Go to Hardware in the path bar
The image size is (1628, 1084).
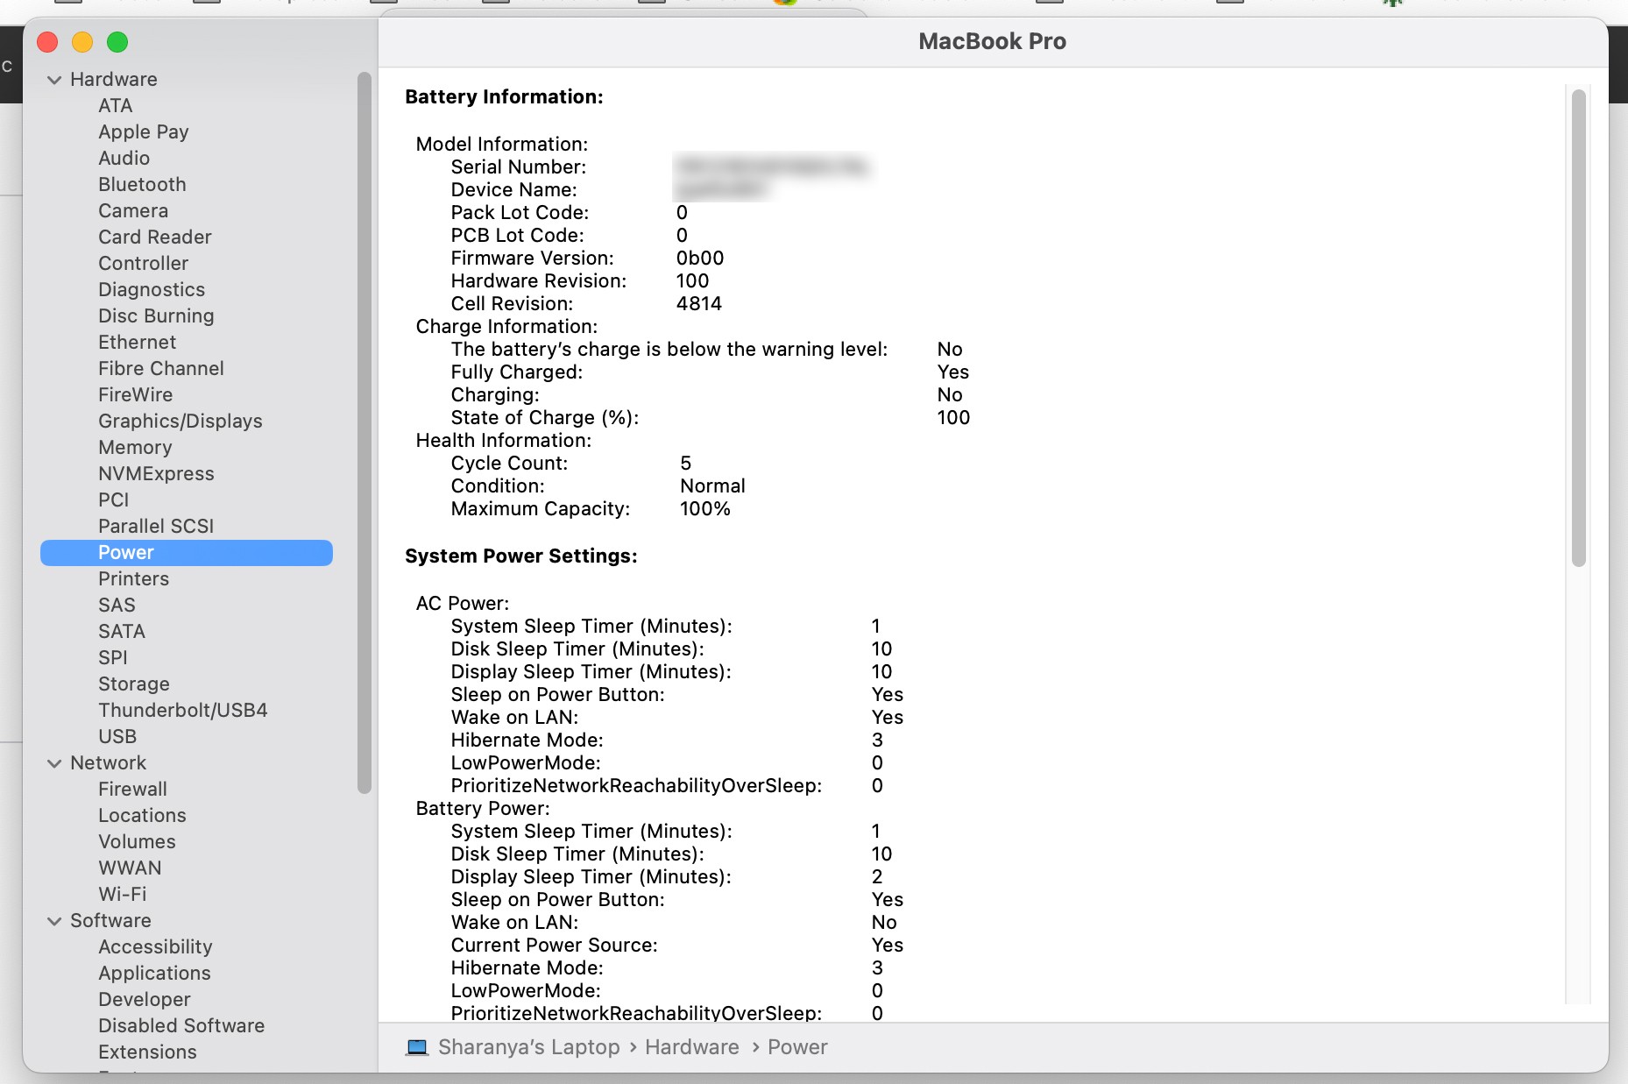[692, 1047]
